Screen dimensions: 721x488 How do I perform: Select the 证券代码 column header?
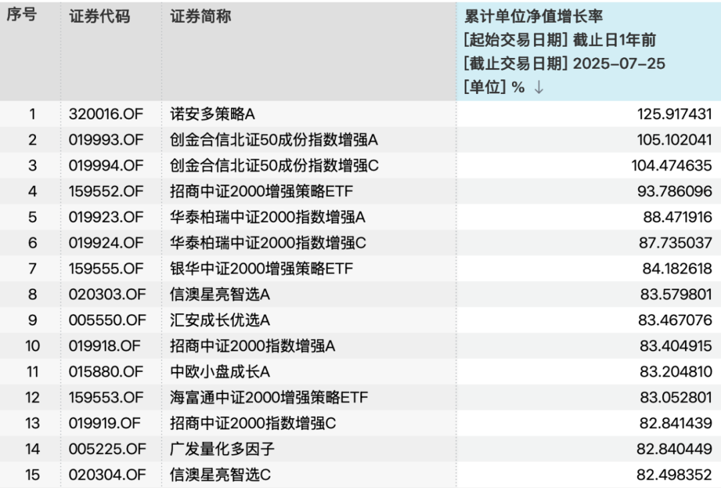pyautogui.click(x=99, y=17)
